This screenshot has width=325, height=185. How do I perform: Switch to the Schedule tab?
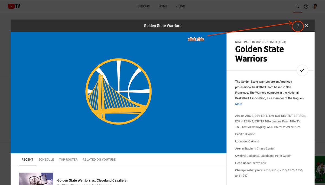pos(46,160)
